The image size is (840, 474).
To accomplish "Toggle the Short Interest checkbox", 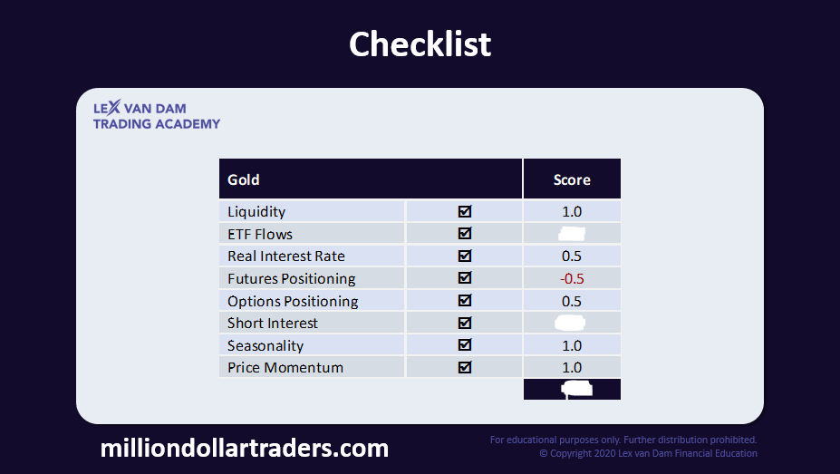I will [x=465, y=323].
